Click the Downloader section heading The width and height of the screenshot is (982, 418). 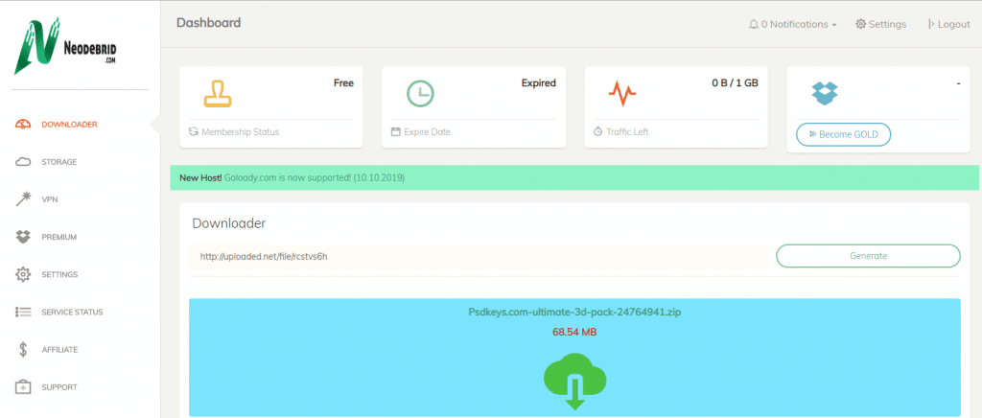pyautogui.click(x=229, y=223)
